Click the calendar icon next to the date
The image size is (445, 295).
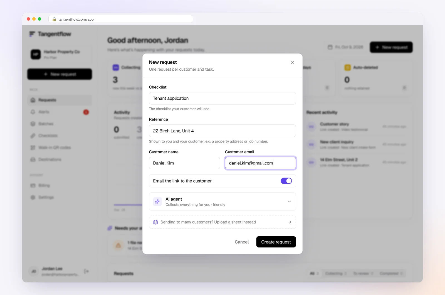coord(330,47)
